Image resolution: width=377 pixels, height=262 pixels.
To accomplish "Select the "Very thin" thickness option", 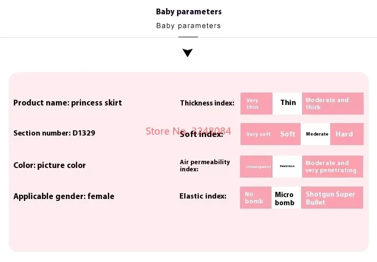I will (x=256, y=104).
